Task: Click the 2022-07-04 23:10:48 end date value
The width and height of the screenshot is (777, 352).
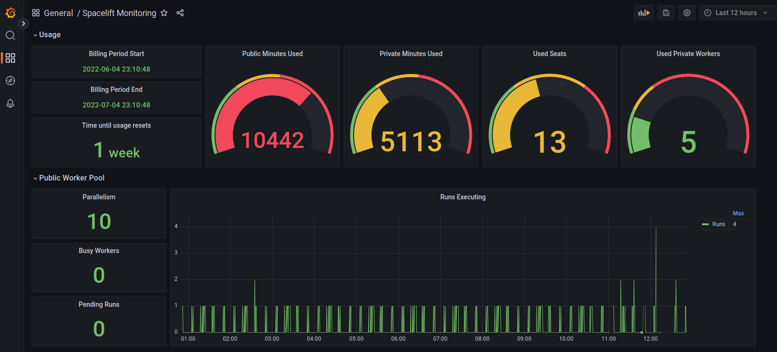Action: tap(116, 105)
